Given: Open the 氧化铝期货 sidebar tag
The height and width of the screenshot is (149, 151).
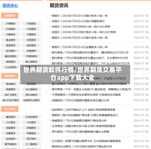Looking at the screenshot, I should [31, 62].
